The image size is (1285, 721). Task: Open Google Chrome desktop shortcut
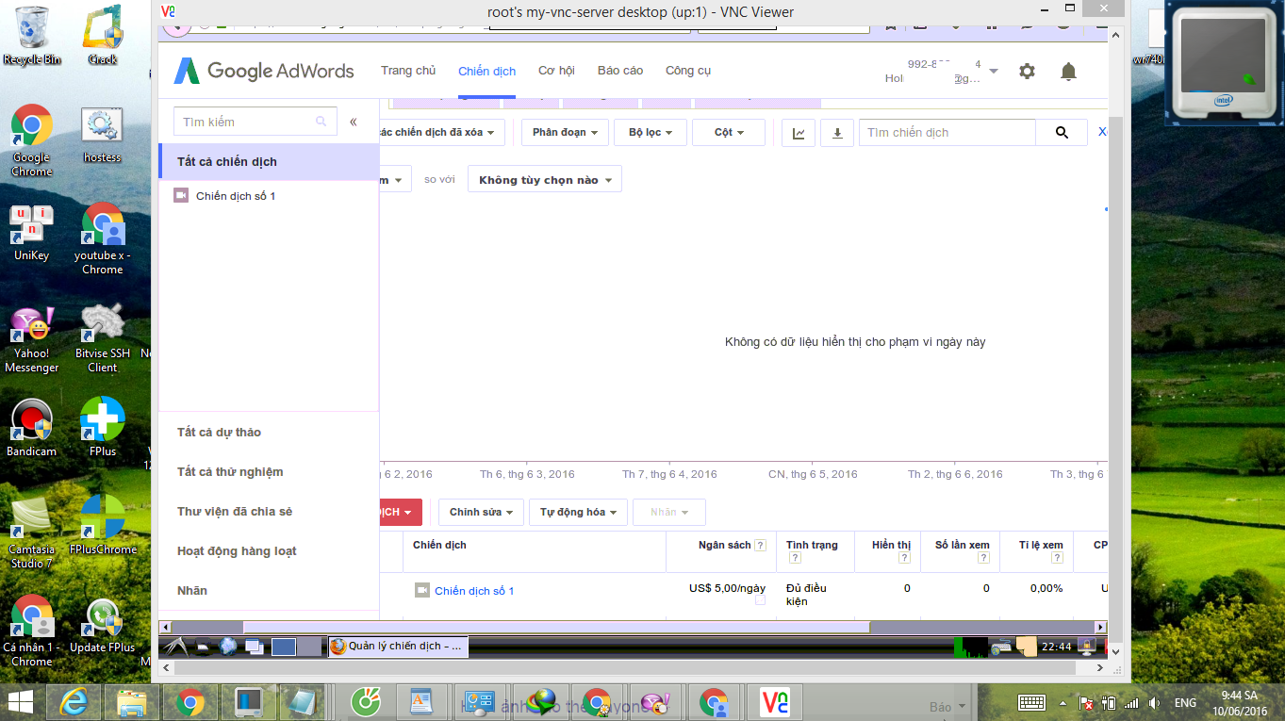click(x=31, y=140)
